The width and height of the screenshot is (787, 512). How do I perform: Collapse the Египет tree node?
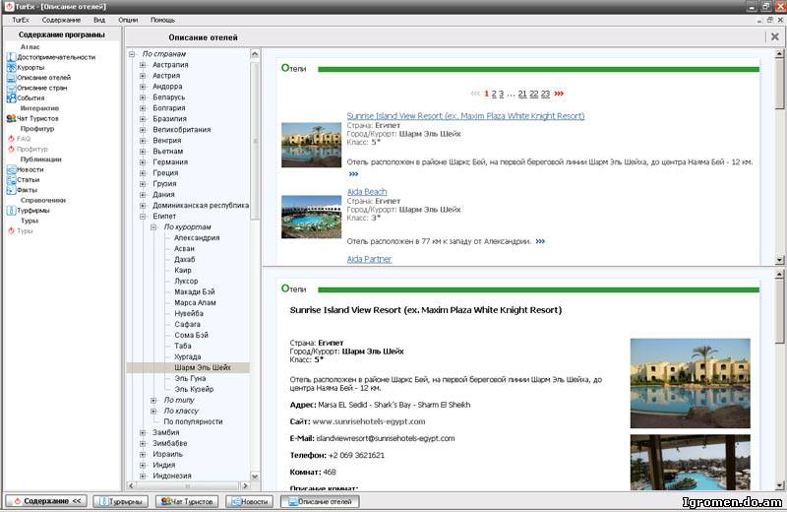(x=143, y=216)
